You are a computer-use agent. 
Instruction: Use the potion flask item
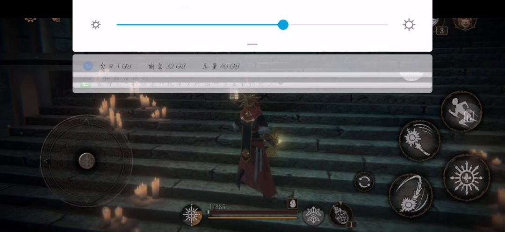tap(340, 214)
